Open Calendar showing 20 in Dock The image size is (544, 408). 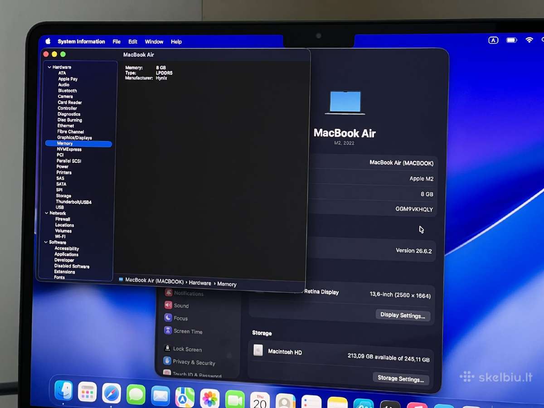[x=260, y=400]
